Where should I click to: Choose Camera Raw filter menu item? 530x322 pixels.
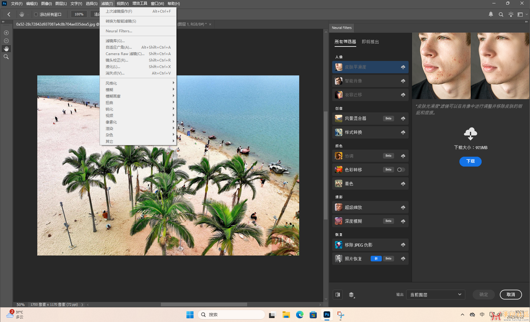click(x=138, y=54)
